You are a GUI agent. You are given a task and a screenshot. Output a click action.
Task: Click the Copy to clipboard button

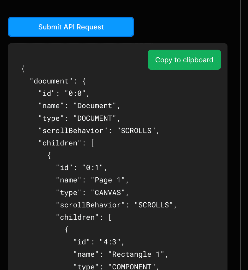click(x=184, y=60)
